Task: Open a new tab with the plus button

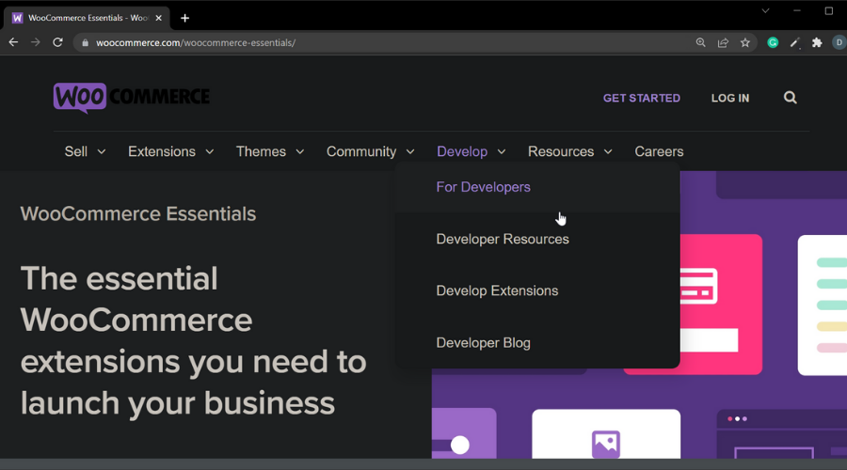Action: tap(184, 19)
